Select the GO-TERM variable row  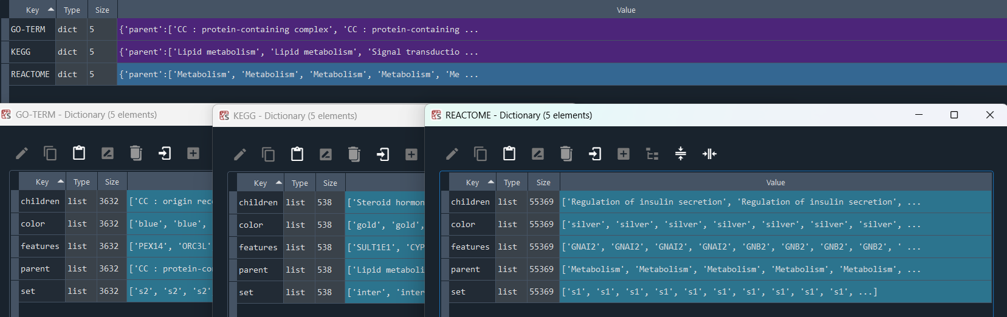(508, 29)
